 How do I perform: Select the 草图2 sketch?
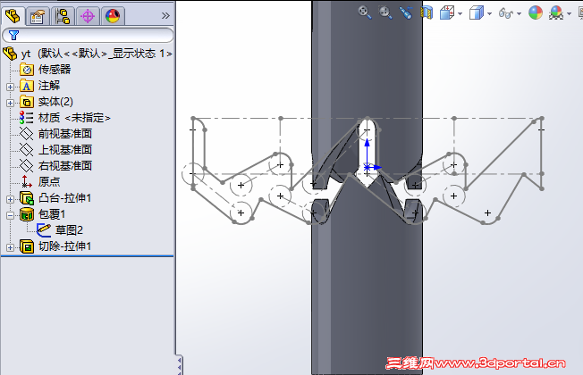coord(60,230)
